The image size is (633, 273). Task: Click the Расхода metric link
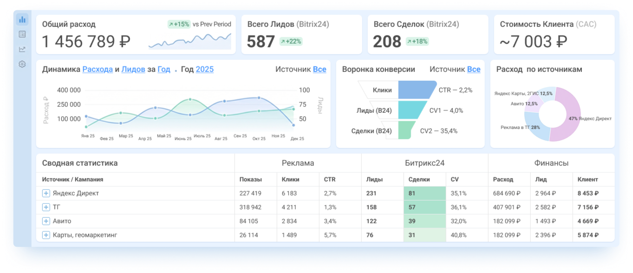[x=98, y=70]
